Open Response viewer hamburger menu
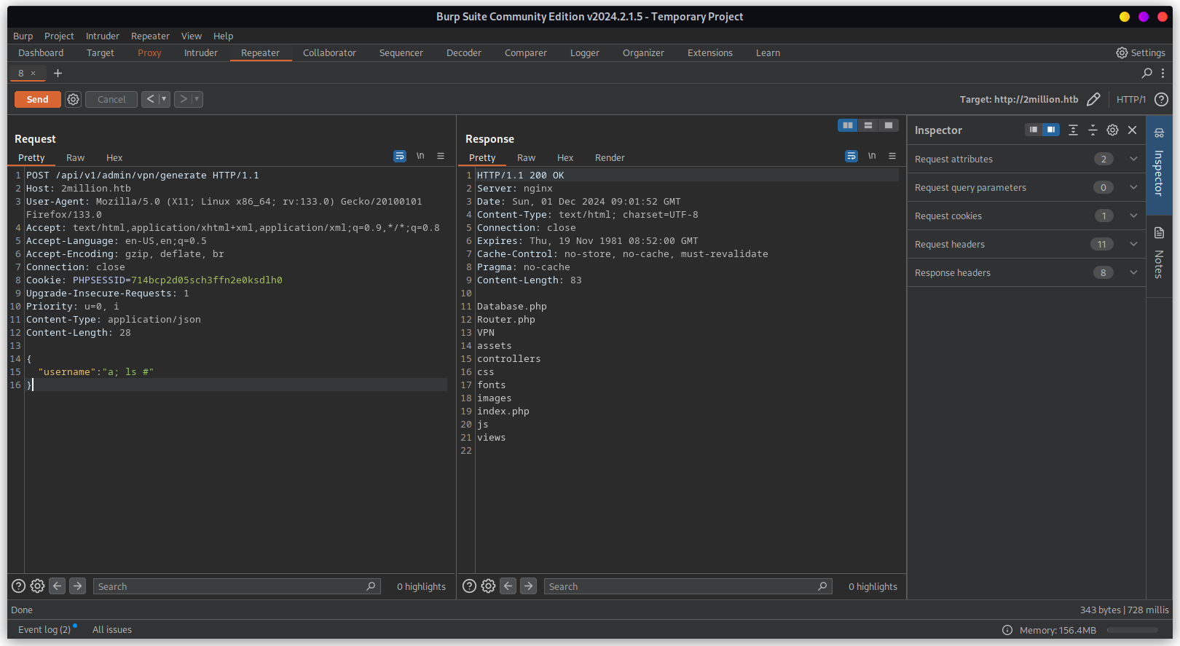Viewport: 1180px width, 646px height. [892, 156]
